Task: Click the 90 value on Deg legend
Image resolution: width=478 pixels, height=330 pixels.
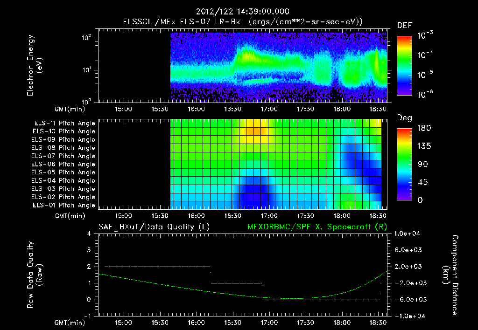Action: click(422, 165)
